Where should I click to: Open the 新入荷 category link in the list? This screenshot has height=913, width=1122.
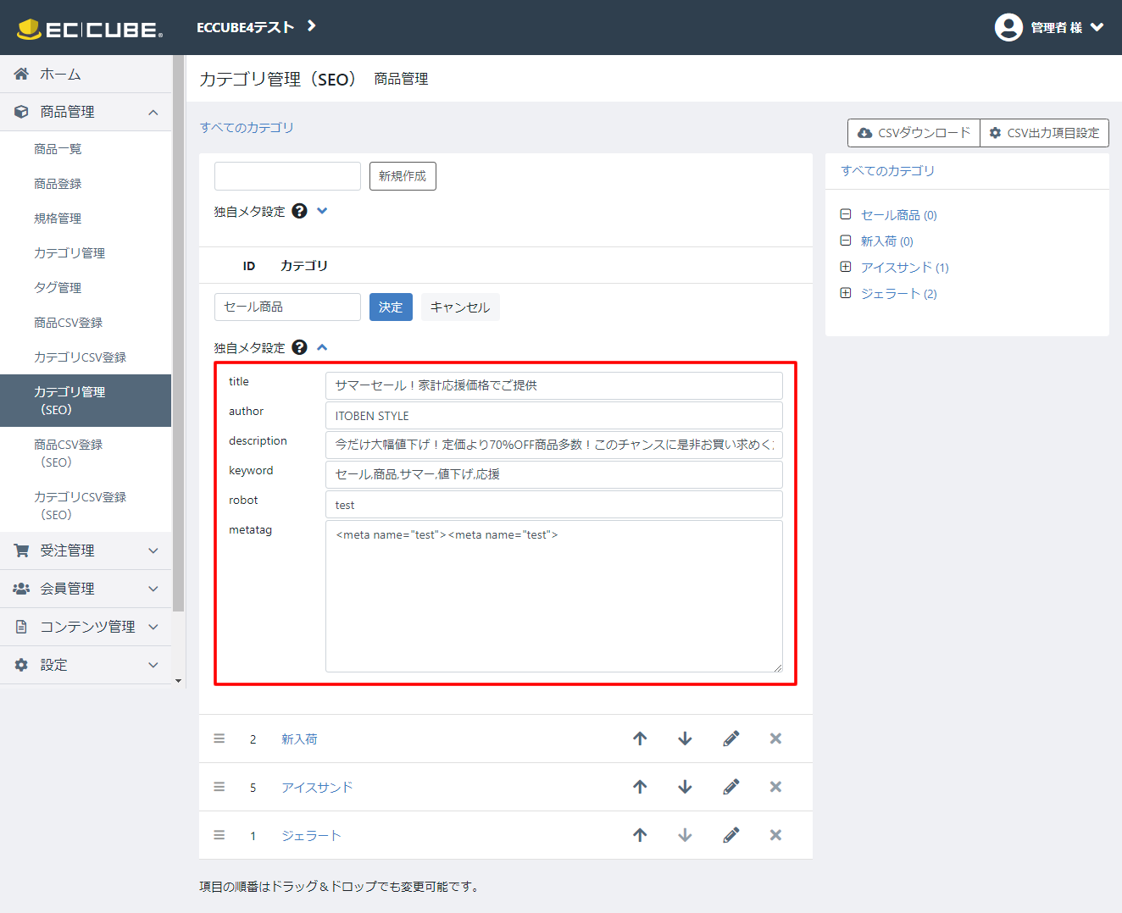click(299, 739)
